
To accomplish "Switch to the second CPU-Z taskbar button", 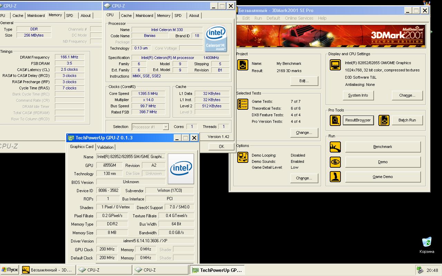I will click(x=160, y=270).
